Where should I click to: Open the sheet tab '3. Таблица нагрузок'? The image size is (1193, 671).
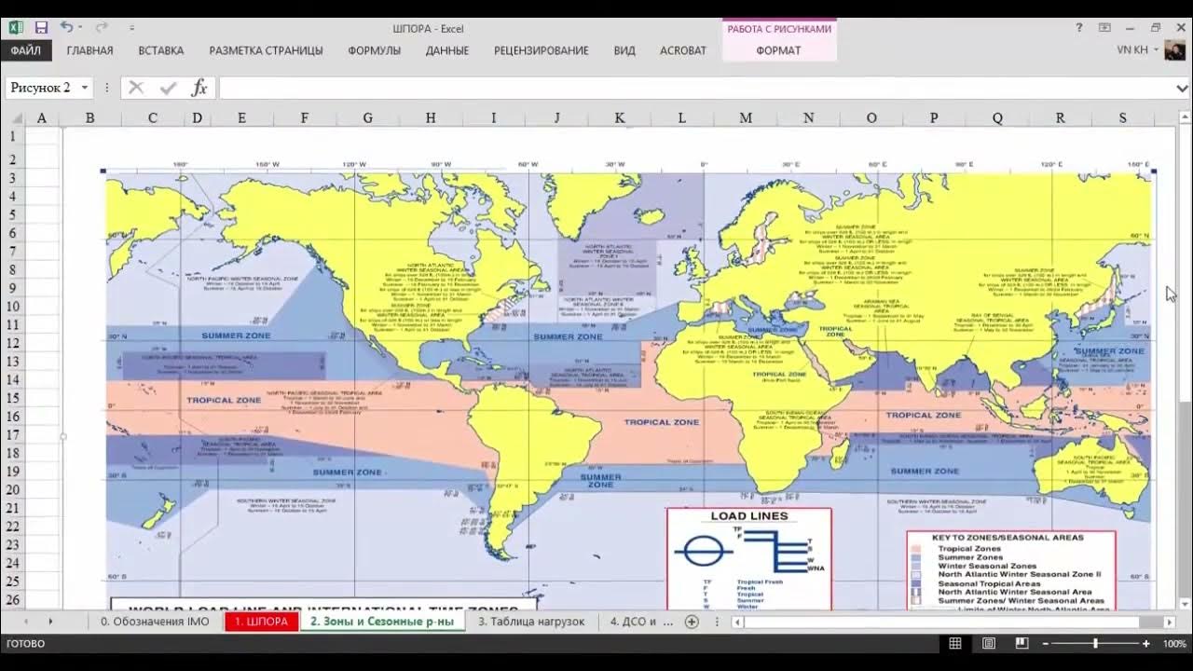(x=531, y=622)
